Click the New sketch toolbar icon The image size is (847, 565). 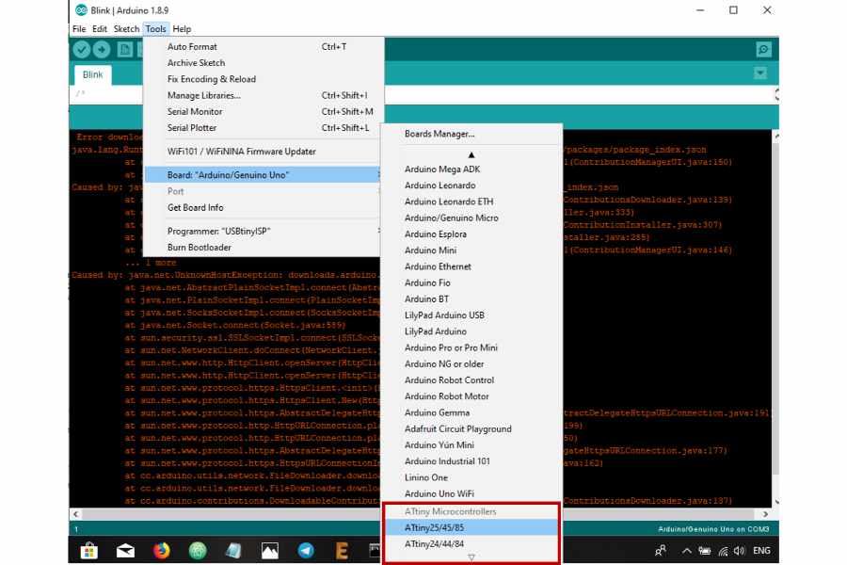tap(125, 50)
